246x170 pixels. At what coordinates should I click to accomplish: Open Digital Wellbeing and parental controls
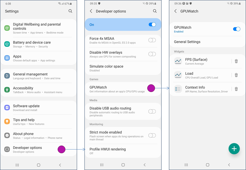click(37, 28)
